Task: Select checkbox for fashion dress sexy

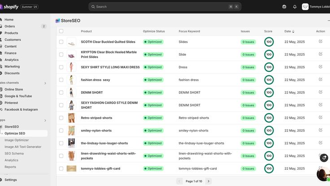Action: [61, 80]
